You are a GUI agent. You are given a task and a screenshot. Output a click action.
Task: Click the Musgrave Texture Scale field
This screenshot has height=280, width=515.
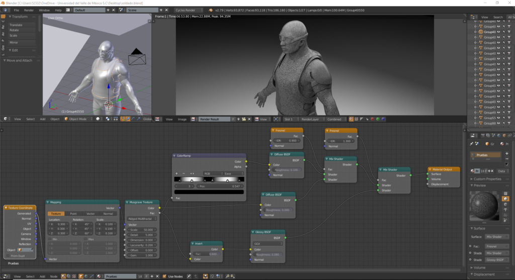point(141,230)
